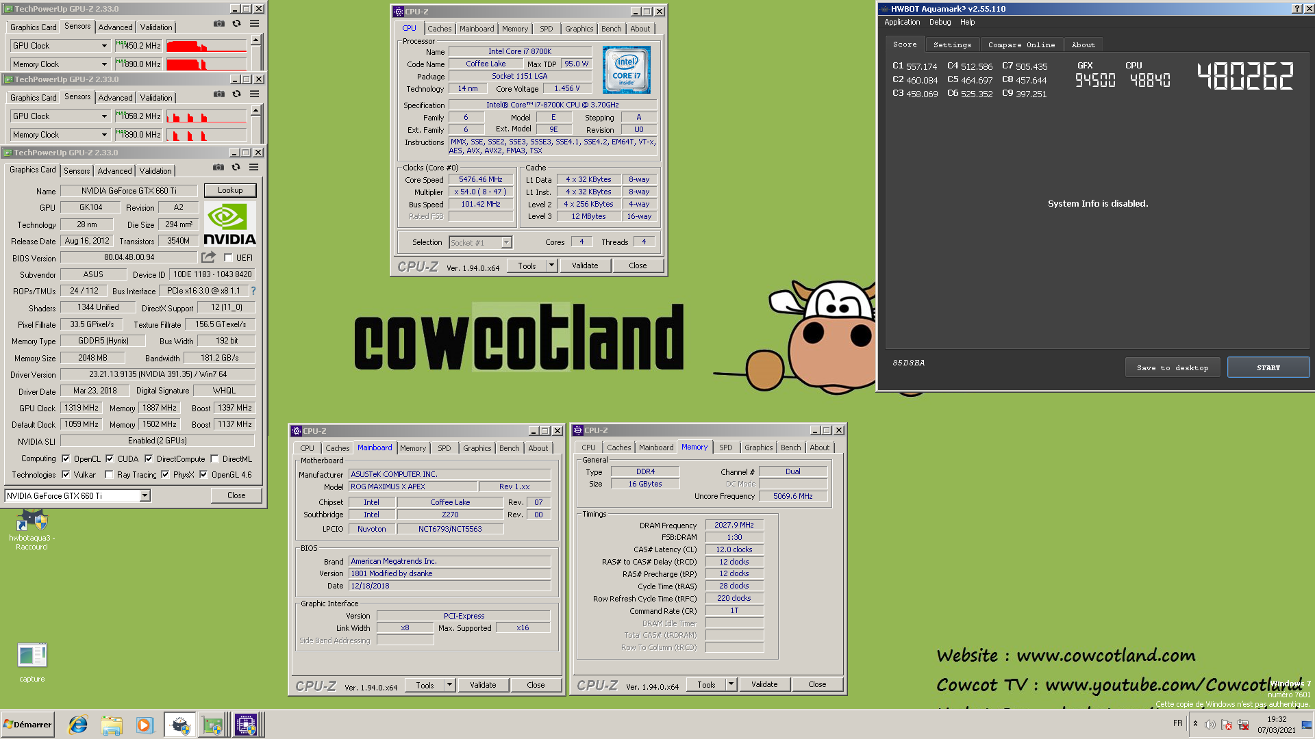Open the Tools dropdown arrow in the CPU-Z Mainboard window

point(449,685)
